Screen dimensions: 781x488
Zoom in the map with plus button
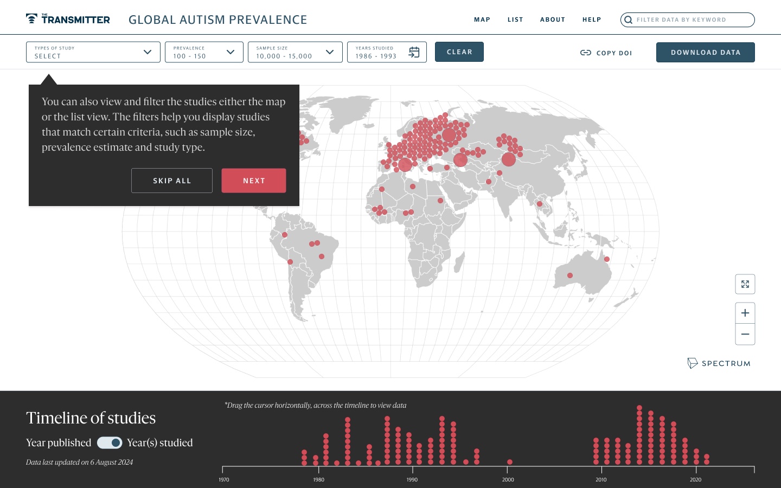745,313
